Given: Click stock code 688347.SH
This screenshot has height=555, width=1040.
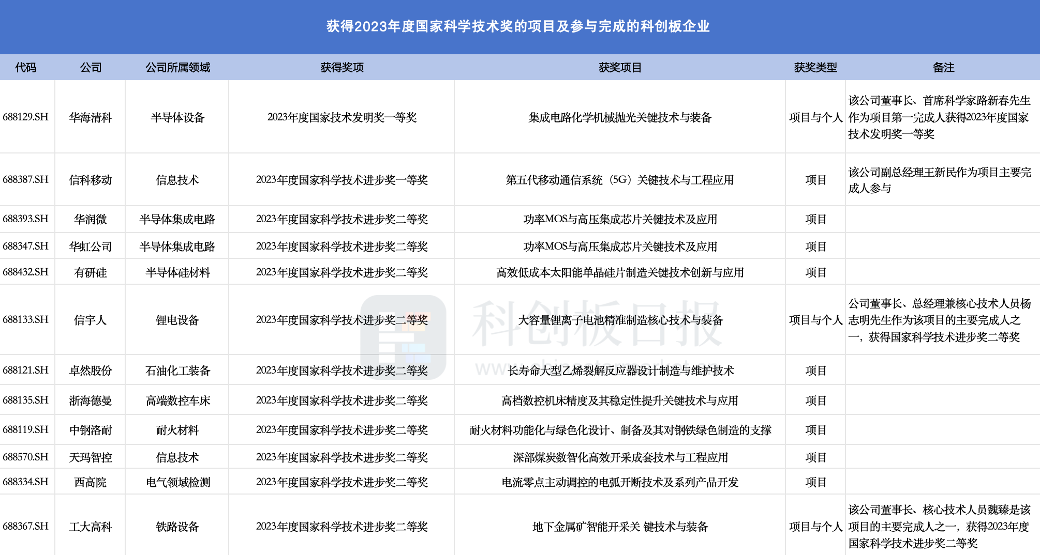Looking at the screenshot, I should tap(26, 246).
